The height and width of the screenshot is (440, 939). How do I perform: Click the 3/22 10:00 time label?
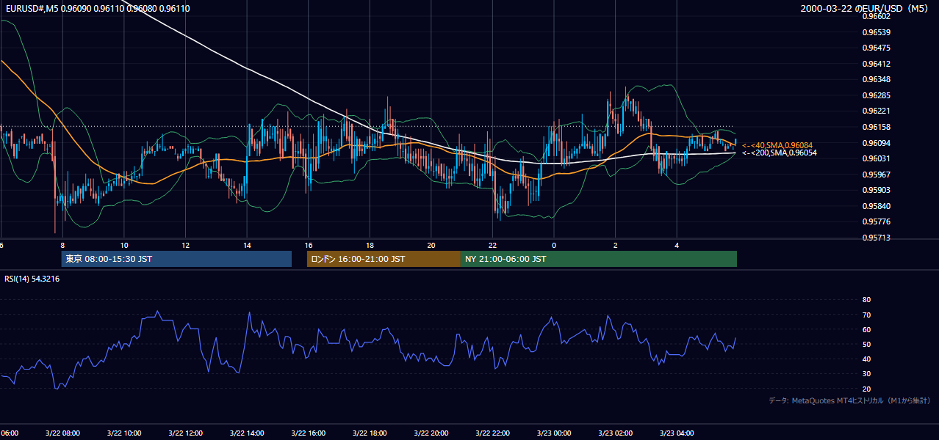[x=123, y=433]
